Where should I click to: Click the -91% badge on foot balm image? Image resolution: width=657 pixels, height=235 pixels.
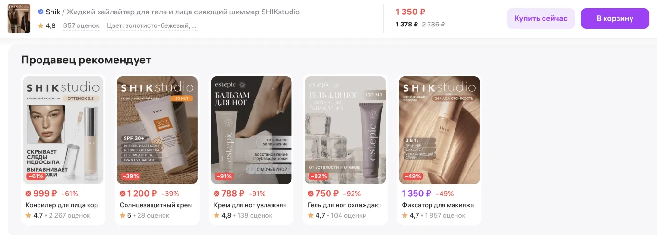[224, 176]
